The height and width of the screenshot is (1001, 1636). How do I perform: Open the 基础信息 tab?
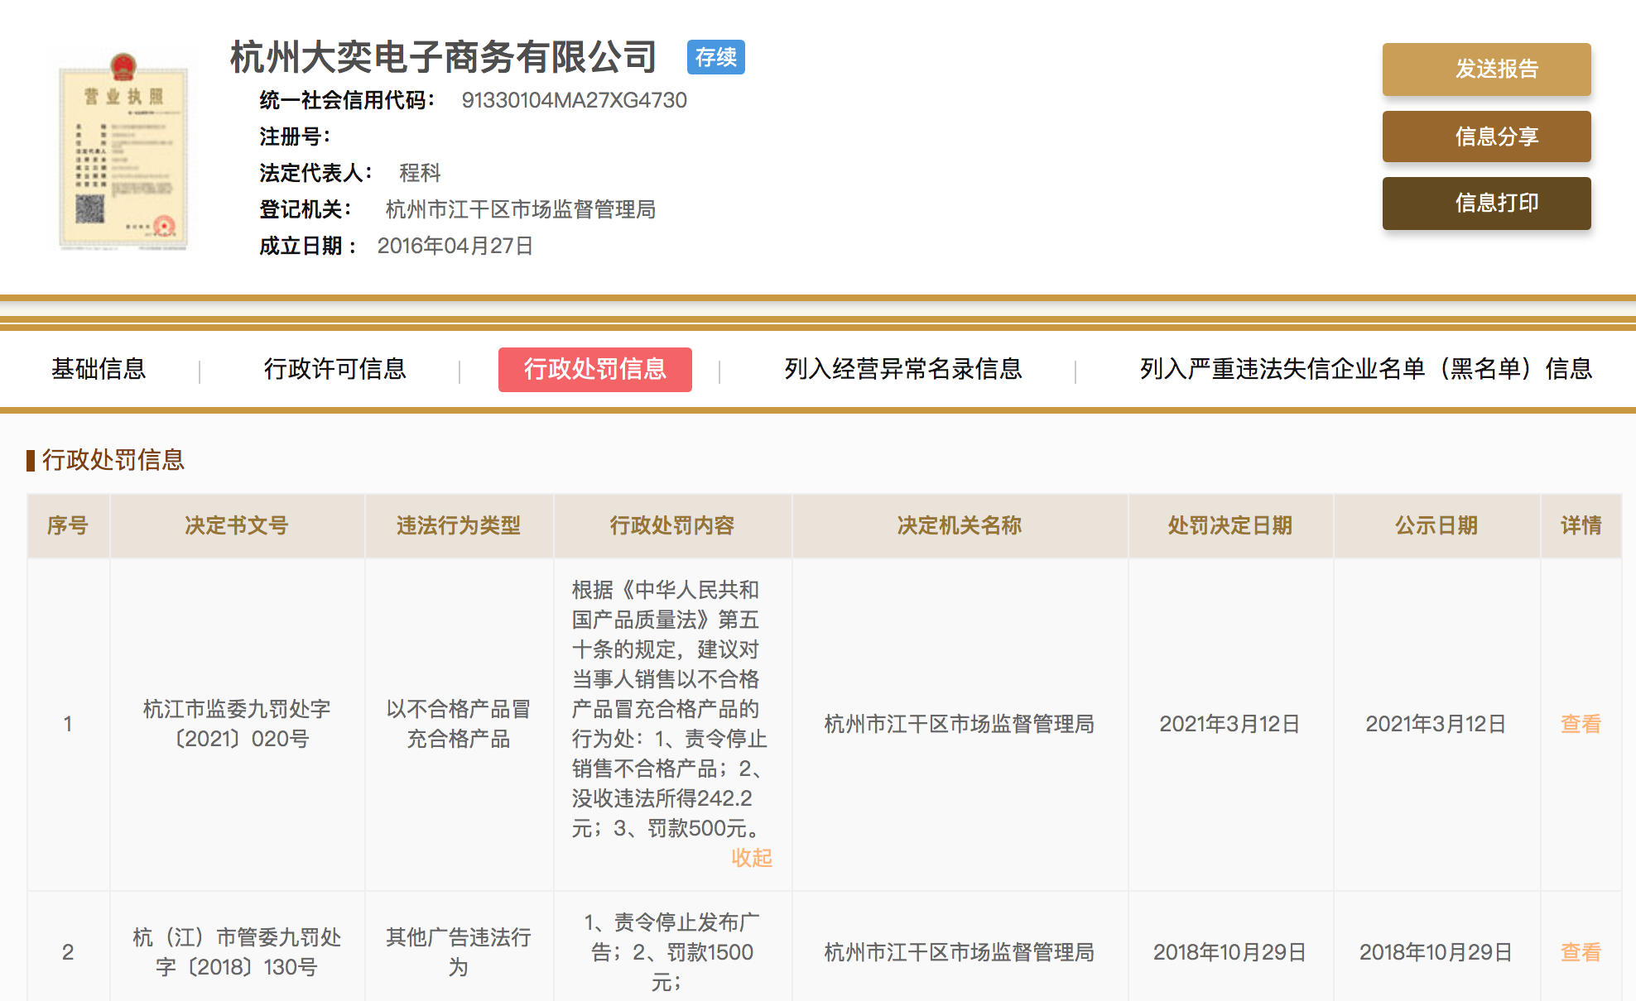point(99,369)
